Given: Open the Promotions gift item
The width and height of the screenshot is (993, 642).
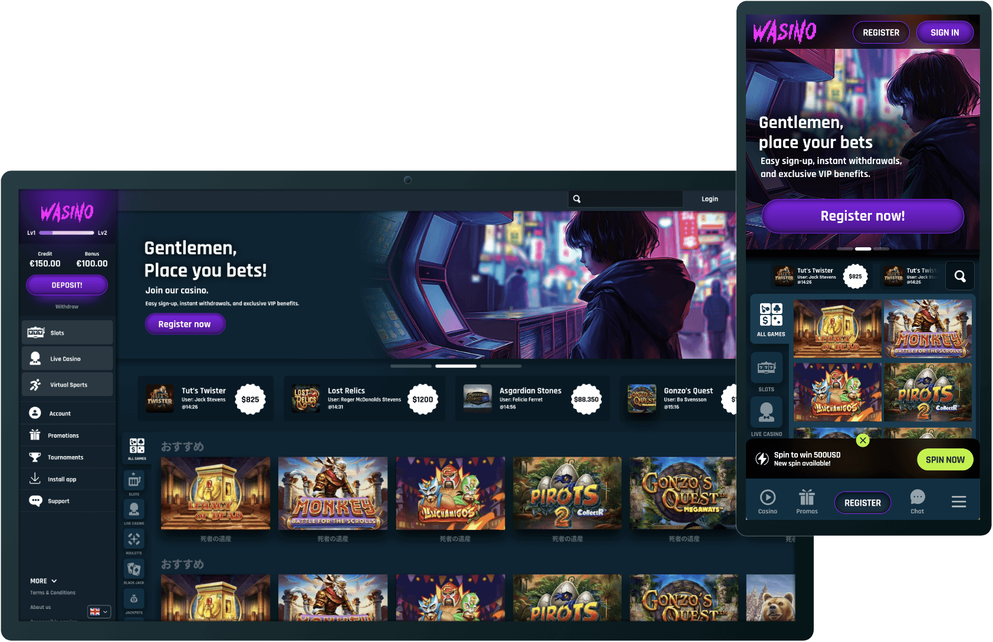Looking at the screenshot, I should point(35,435).
